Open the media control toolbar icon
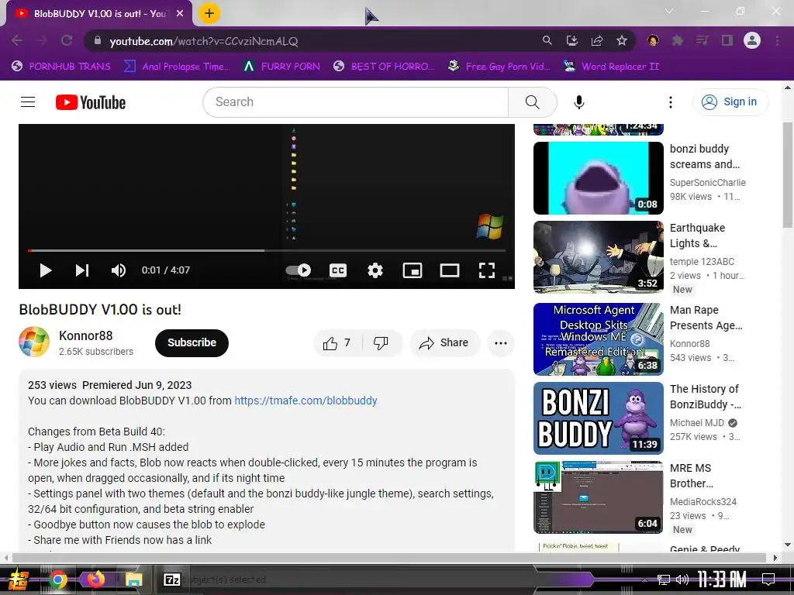 tap(703, 40)
